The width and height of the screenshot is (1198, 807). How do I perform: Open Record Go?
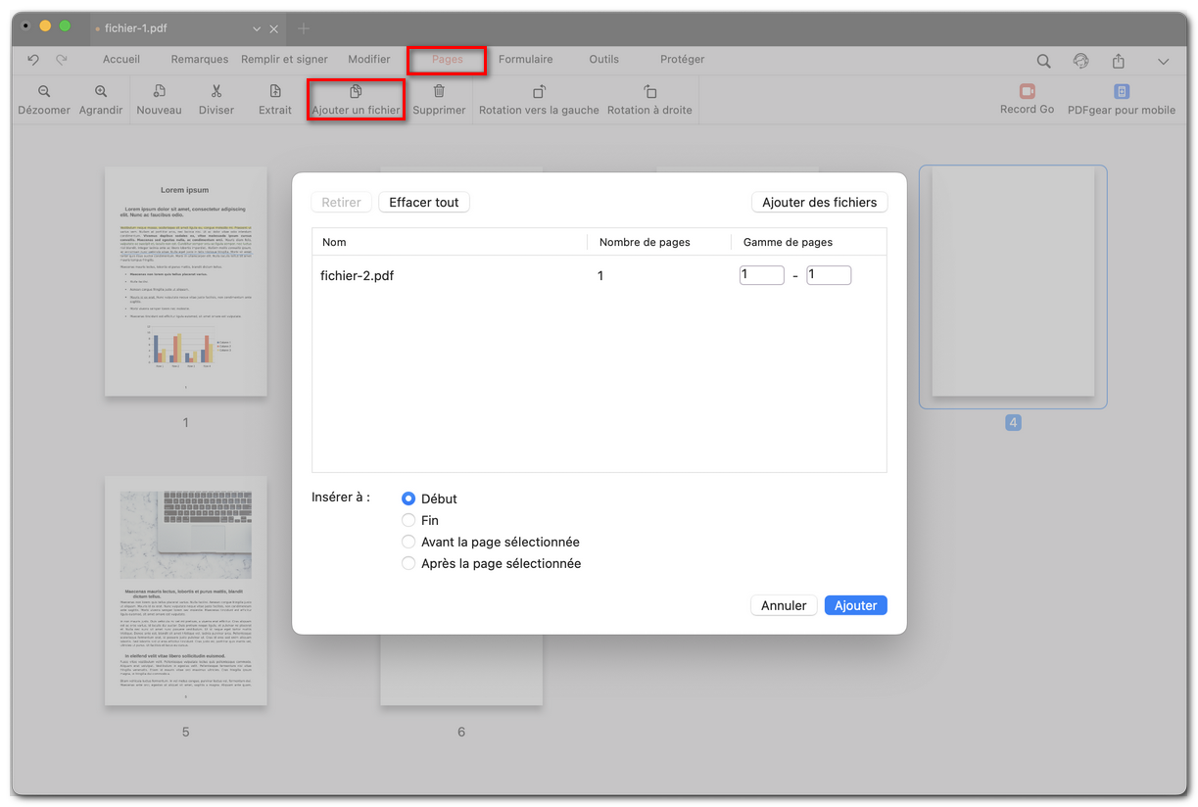click(1027, 98)
